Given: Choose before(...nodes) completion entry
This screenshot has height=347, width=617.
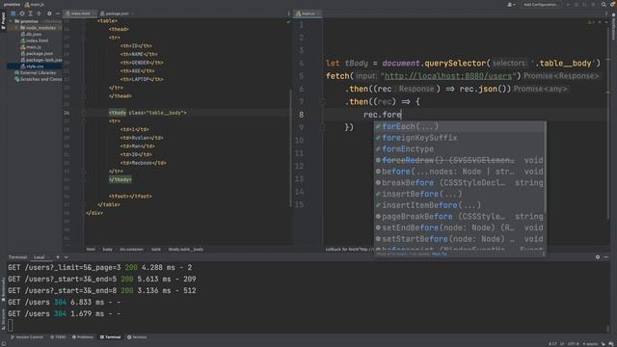Looking at the screenshot, I should click(459, 172).
